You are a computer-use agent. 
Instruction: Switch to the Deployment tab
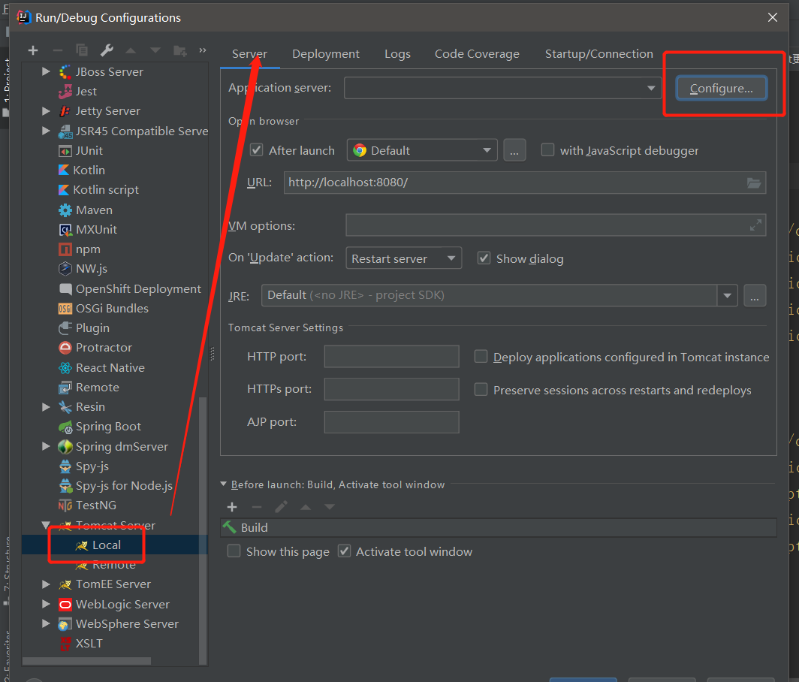(x=326, y=54)
